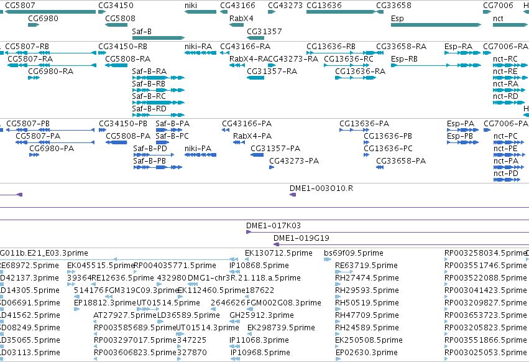Viewport: 529px width, 362px height.
Task: Select EST EK298739.5prime
Action: [x=249, y=334]
